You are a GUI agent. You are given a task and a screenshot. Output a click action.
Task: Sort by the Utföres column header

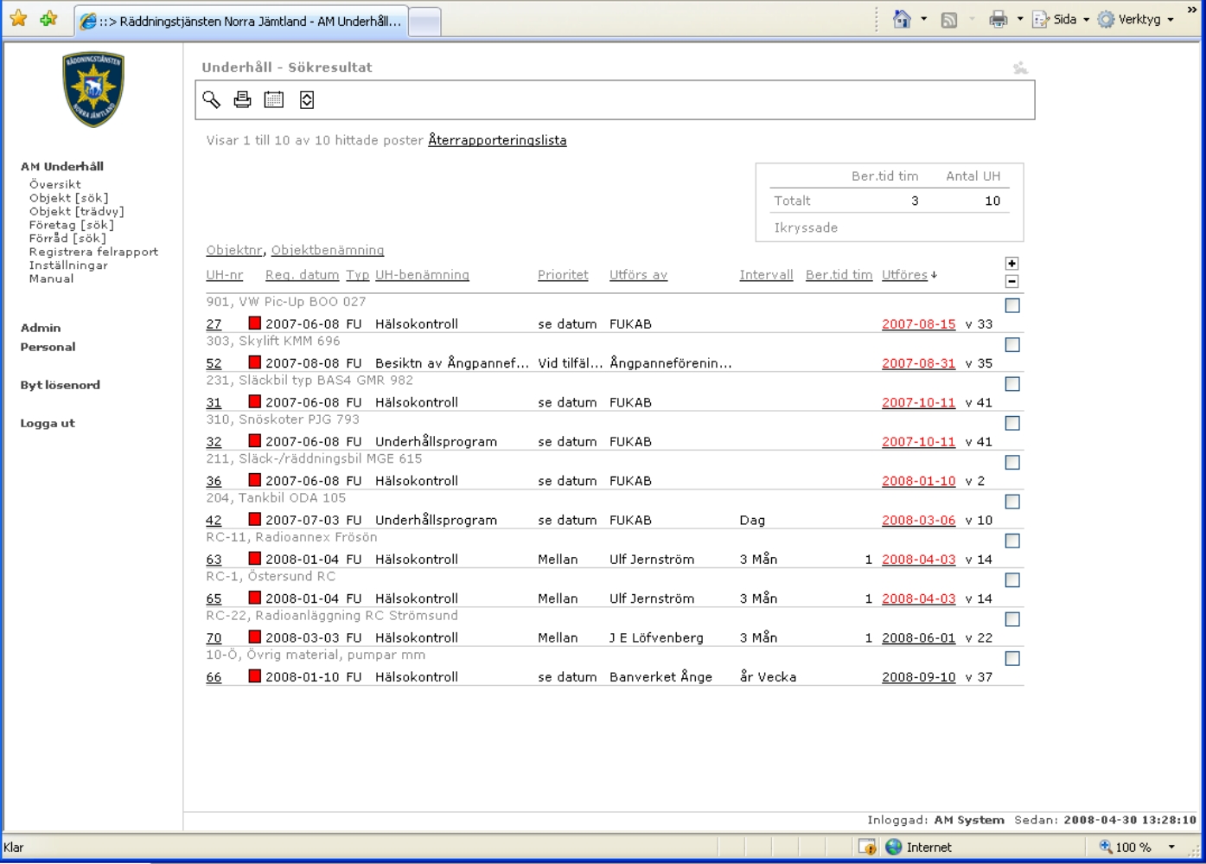pos(904,275)
